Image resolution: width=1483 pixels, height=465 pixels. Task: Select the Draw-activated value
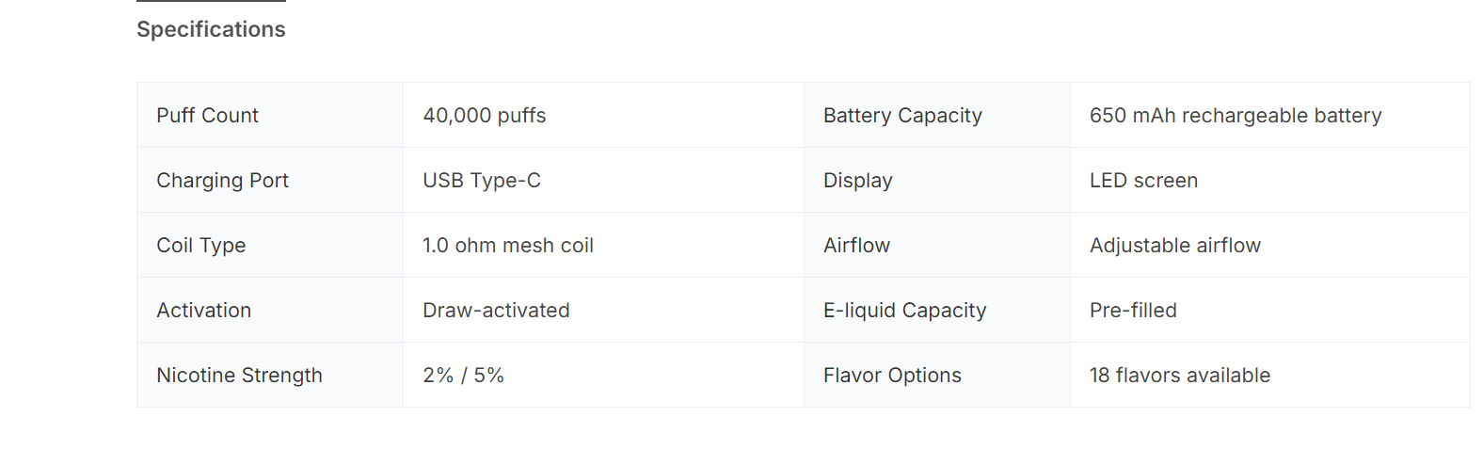point(495,311)
